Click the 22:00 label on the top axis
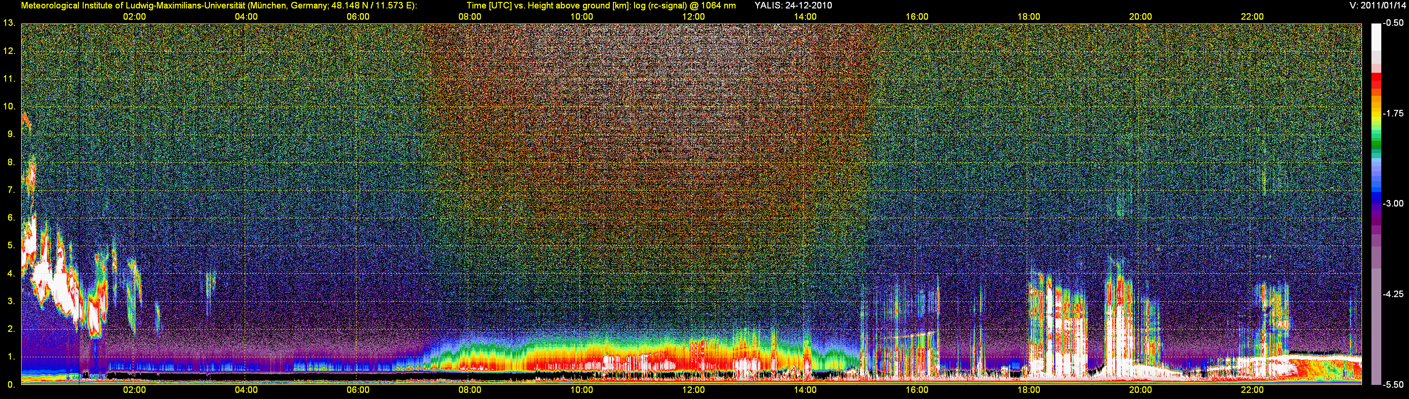 tap(1252, 17)
